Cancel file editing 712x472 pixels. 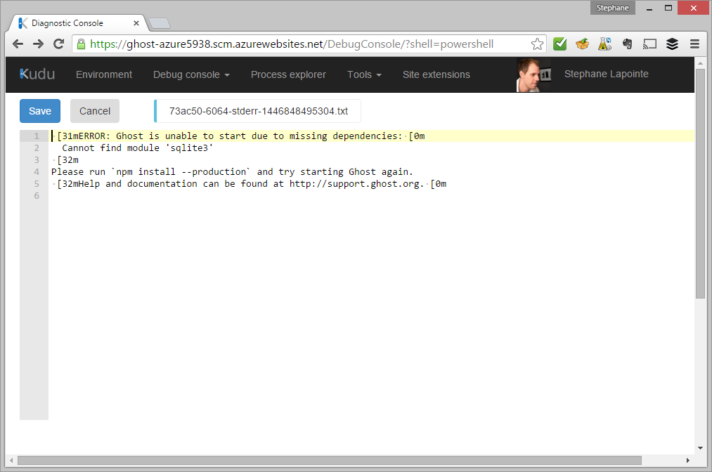tap(95, 111)
